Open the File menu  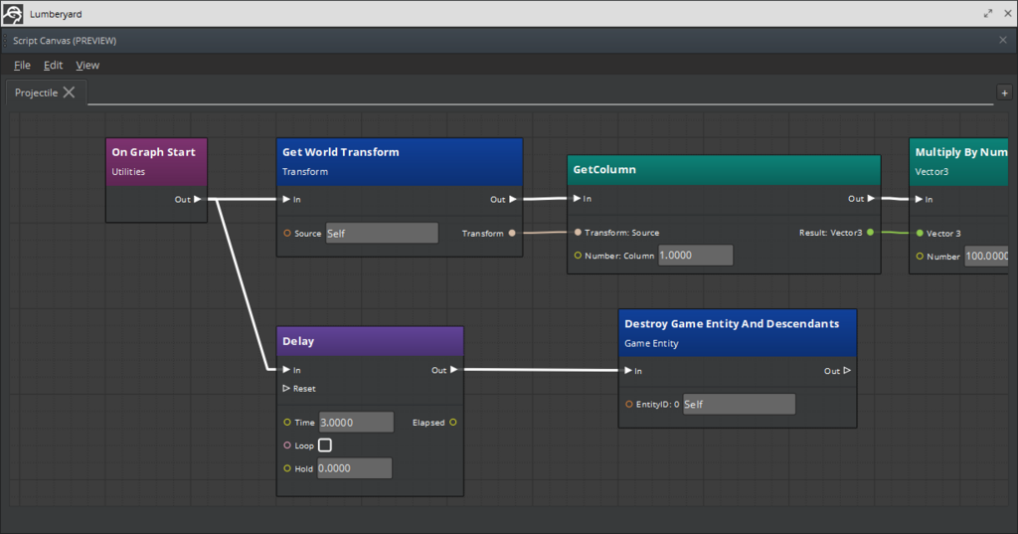coord(22,65)
